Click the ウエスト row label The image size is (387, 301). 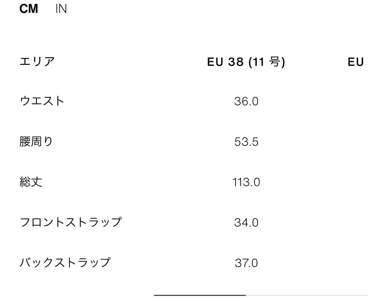[42, 101]
